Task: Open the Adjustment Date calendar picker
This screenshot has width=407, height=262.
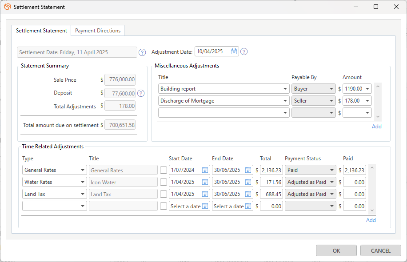Action: pyautogui.click(x=234, y=52)
